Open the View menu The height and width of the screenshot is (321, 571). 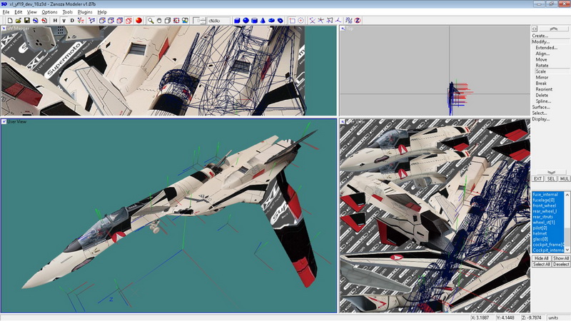click(x=31, y=12)
